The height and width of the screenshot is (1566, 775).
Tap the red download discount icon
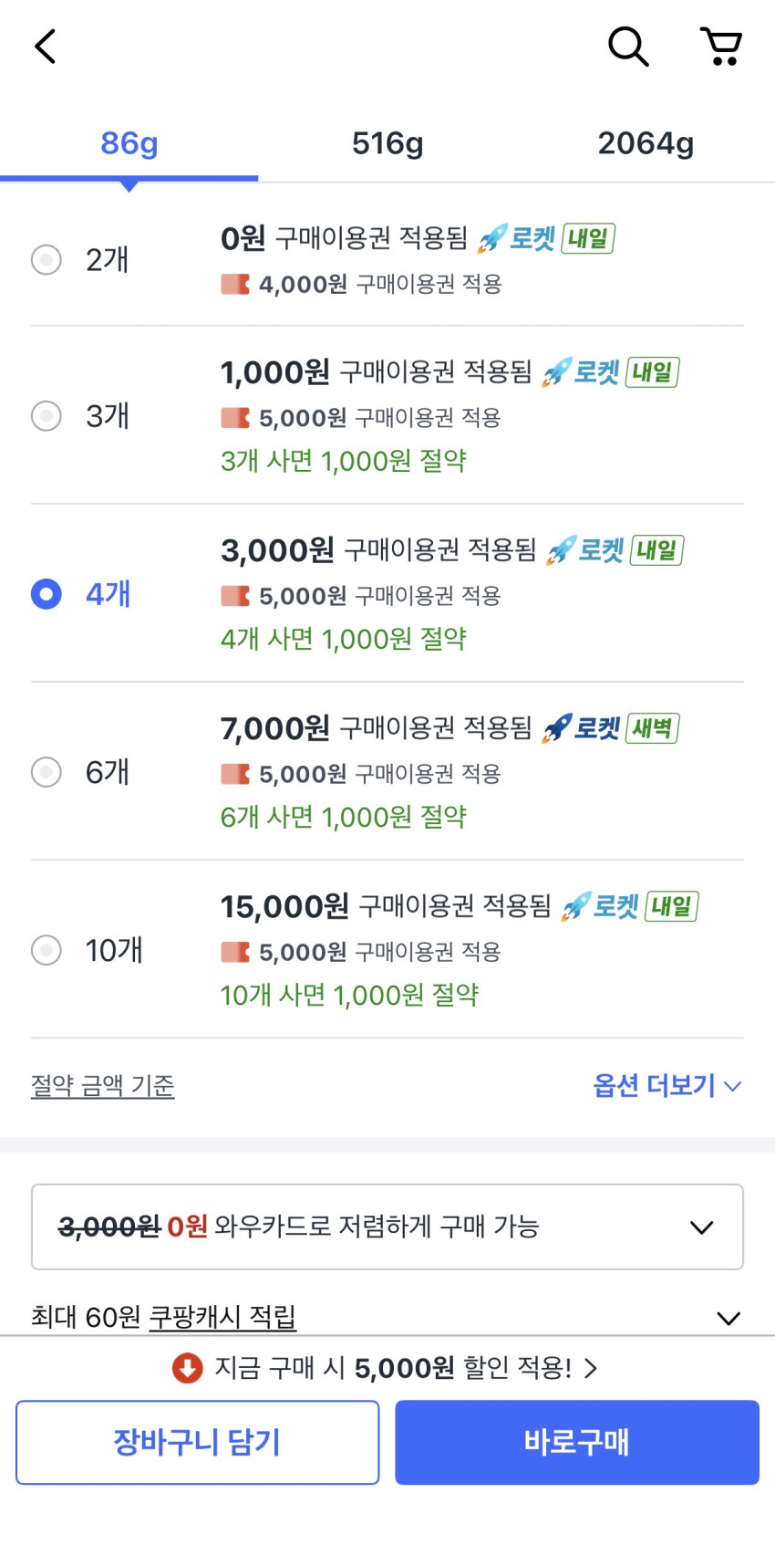[188, 1368]
